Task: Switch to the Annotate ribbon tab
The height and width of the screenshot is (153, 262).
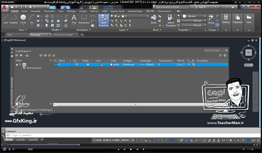Action: click(x=36, y=11)
